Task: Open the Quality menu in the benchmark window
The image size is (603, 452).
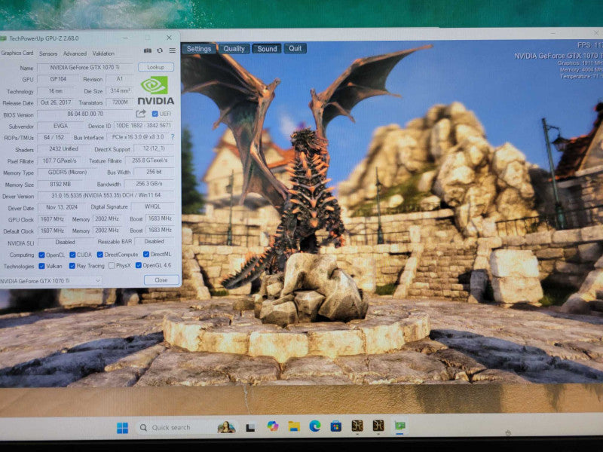Action: pyautogui.click(x=234, y=49)
